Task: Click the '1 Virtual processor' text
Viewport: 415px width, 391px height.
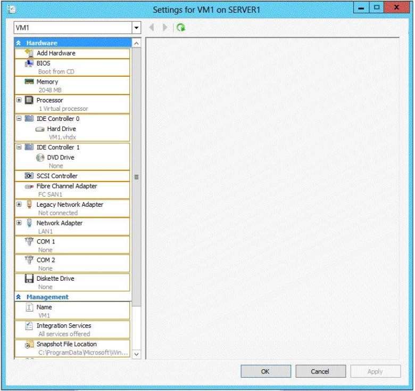Action: [x=63, y=109]
